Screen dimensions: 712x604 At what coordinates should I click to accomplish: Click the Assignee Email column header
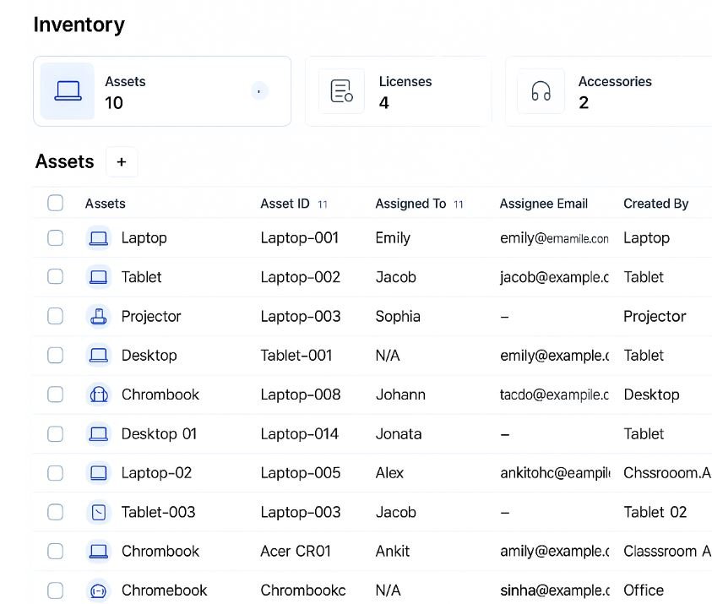click(x=543, y=204)
